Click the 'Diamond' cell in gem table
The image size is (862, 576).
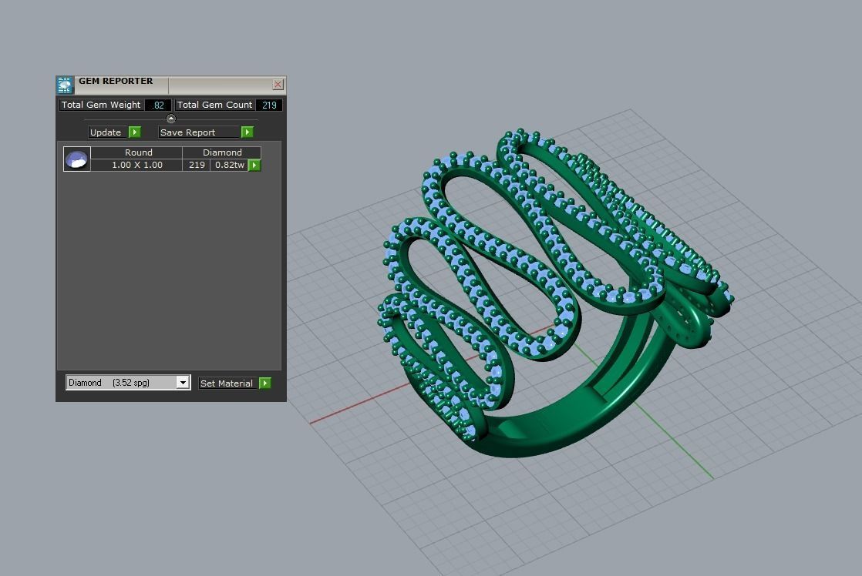coord(222,152)
